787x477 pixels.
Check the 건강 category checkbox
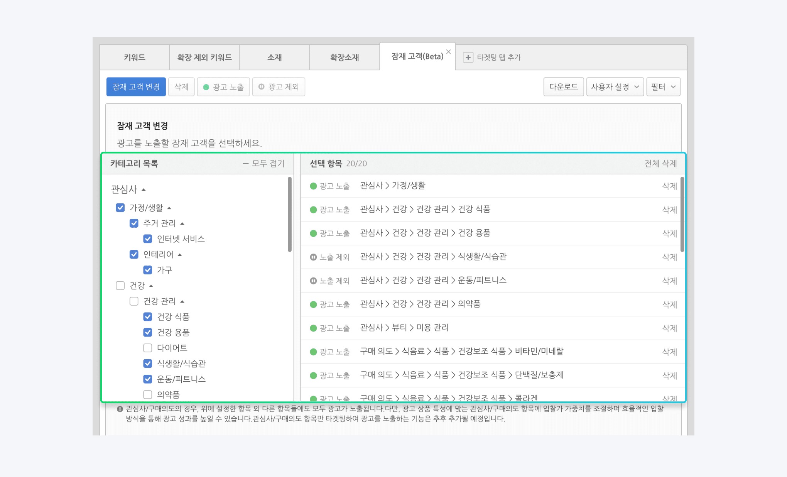click(120, 286)
